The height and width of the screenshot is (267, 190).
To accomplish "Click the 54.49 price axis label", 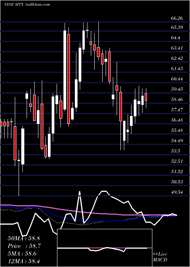I will (x=177, y=141).
